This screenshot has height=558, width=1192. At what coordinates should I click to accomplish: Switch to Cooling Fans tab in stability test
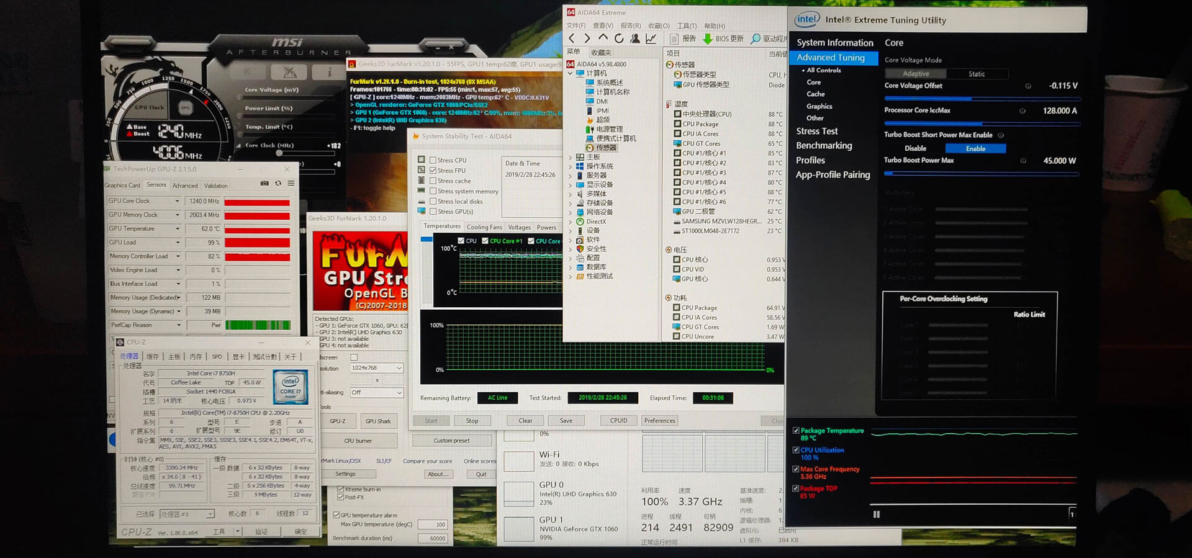point(484,227)
